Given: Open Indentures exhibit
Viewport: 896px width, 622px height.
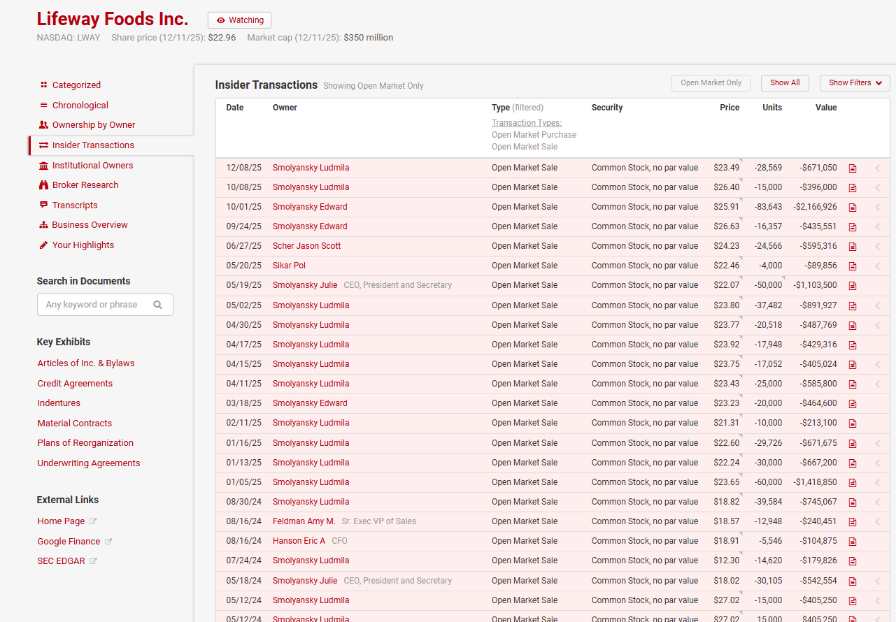Looking at the screenshot, I should (59, 403).
